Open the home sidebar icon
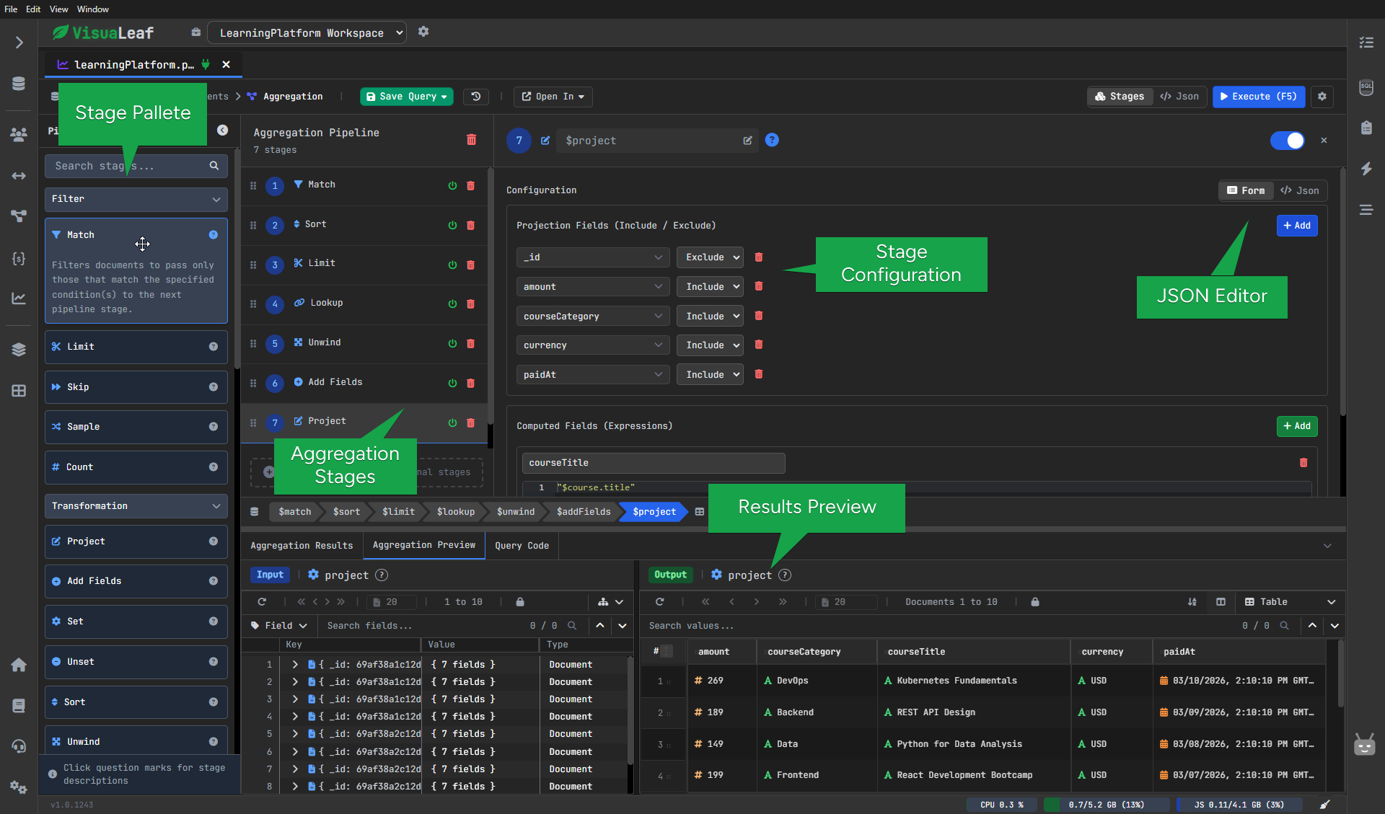The width and height of the screenshot is (1385, 814). pyautogui.click(x=19, y=665)
